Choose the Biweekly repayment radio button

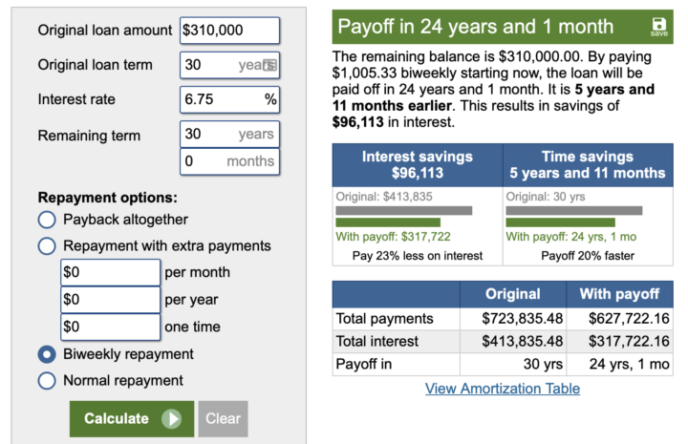[x=47, y=354]
